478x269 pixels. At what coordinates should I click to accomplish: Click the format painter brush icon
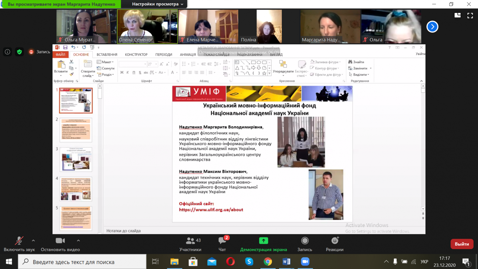[71, 74]
